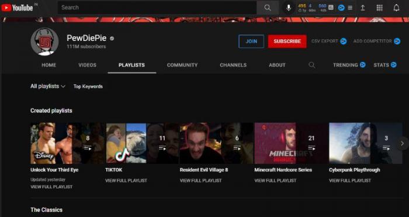Screen dimensions: 409x217
Task: Click the 495 yellow stat in extension bar
Action: coord(302,6)
